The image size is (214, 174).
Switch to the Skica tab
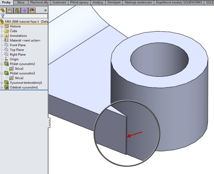[x=21, y=3]
